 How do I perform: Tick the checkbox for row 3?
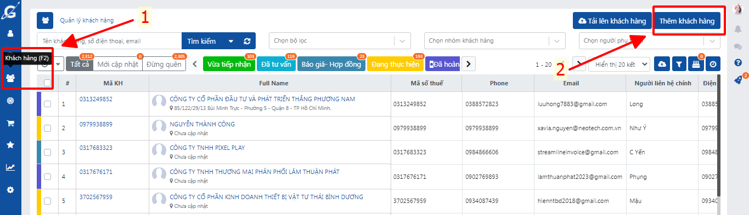coord(47,152)
